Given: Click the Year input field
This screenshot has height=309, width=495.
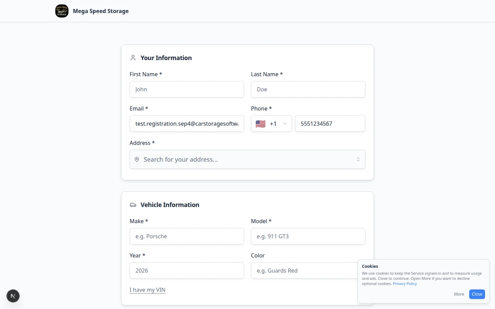Looking at the screenshot, I should point(187,271).
